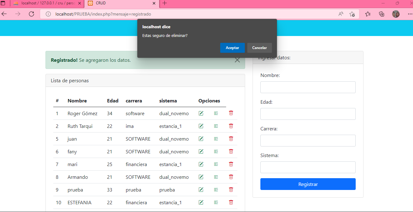Open a new browser tab
The width and height of the screenshot is (413, 212).
[164, 3]
